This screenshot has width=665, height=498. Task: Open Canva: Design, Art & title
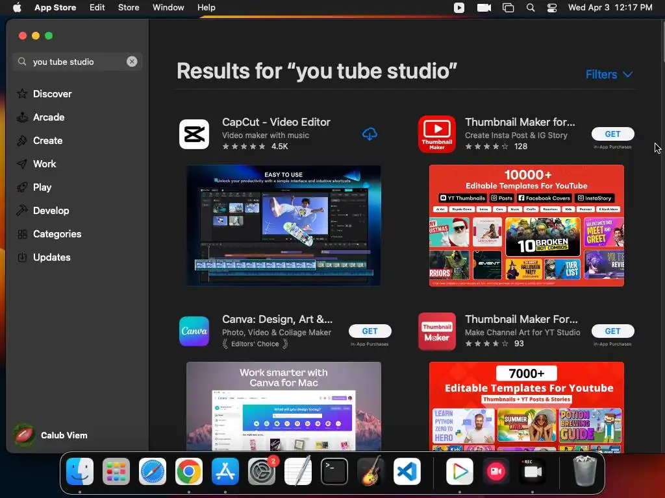click(277, 319)
